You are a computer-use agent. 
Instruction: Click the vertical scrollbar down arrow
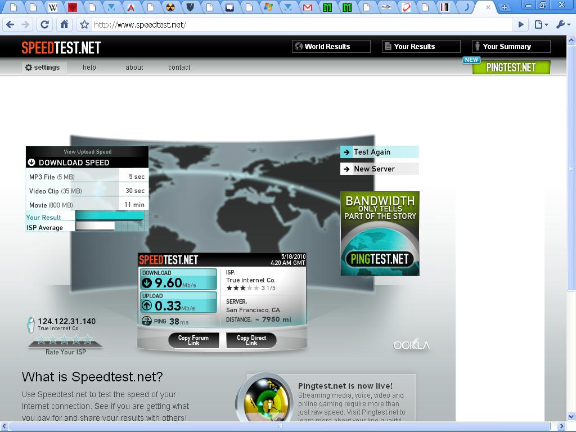click(x=571, y=417)
